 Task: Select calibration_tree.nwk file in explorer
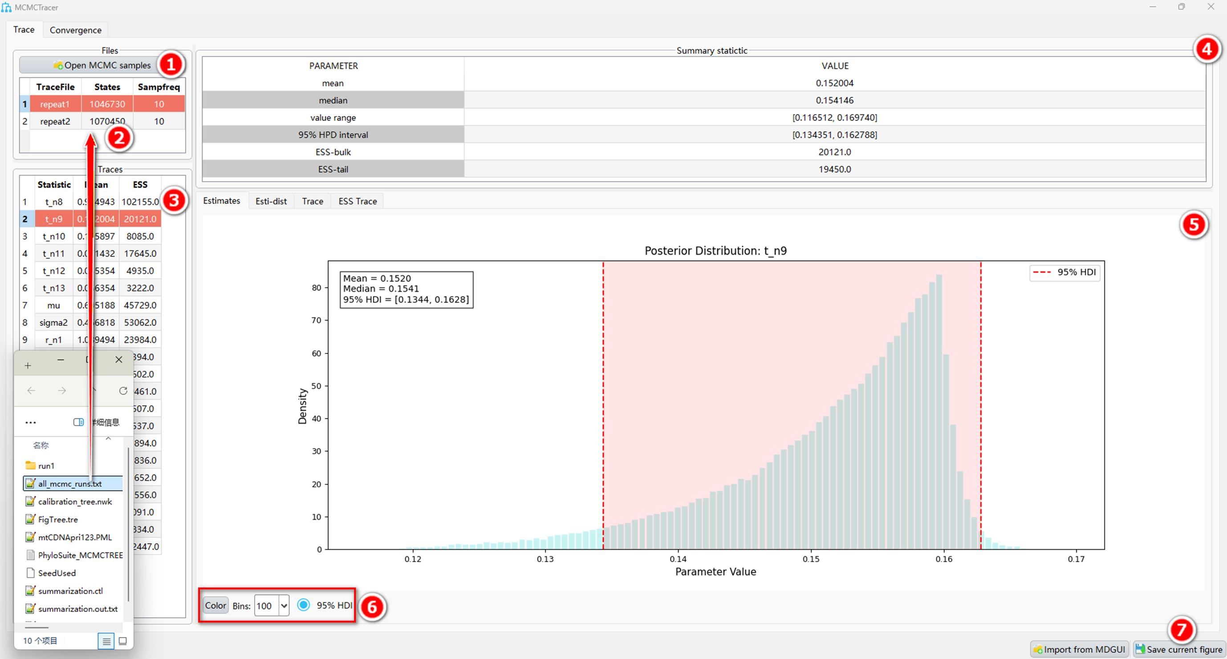pos(75,502)
